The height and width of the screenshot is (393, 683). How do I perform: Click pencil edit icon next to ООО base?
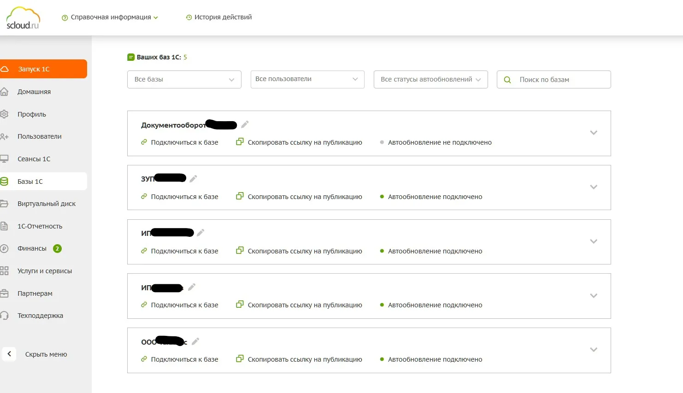click(195, 341)
